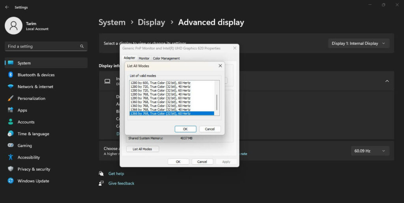The width and height of the screenshot is (404, 203).
Task: Click the List All Modes button
Action: tap(142, 149)
